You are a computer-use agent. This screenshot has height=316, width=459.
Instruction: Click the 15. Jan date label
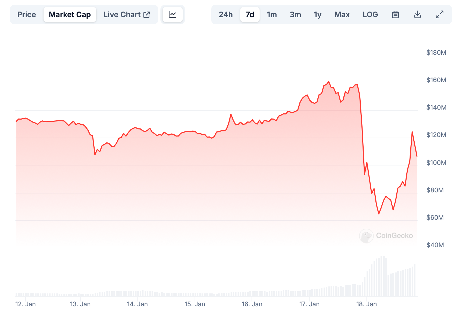[195, 304]
